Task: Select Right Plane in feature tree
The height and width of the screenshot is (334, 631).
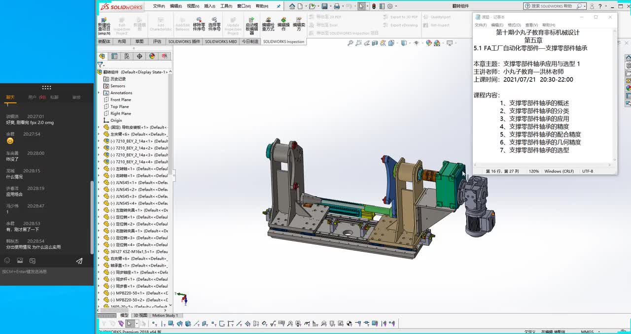Action: pos(121,113)
